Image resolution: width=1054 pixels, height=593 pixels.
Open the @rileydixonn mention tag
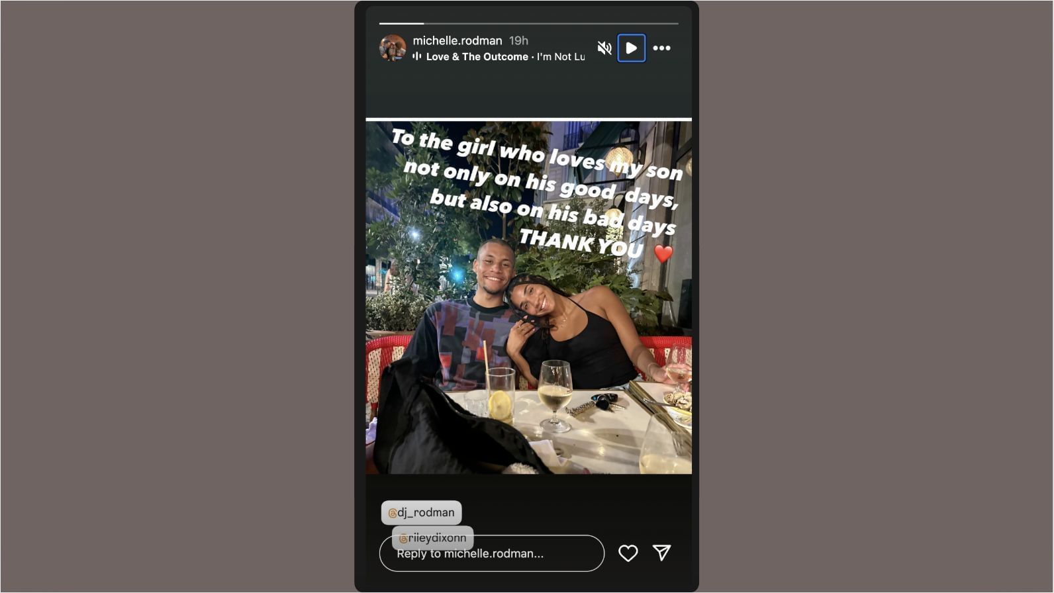tap(433, 538)
